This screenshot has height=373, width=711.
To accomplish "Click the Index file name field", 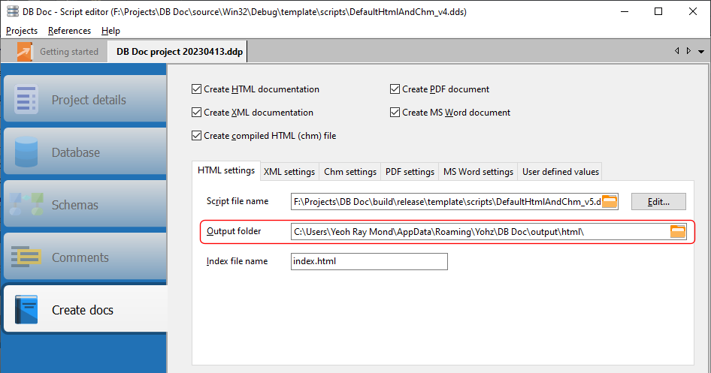I will point(369,261).
